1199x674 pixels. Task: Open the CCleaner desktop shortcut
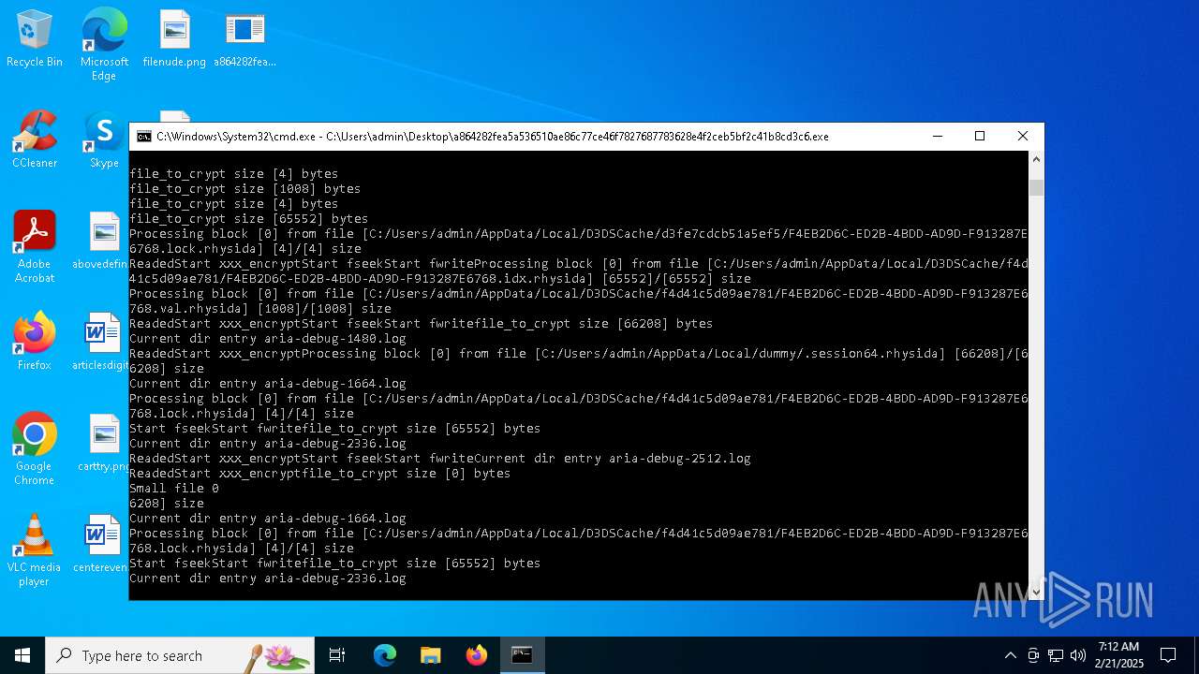[35, 140]
